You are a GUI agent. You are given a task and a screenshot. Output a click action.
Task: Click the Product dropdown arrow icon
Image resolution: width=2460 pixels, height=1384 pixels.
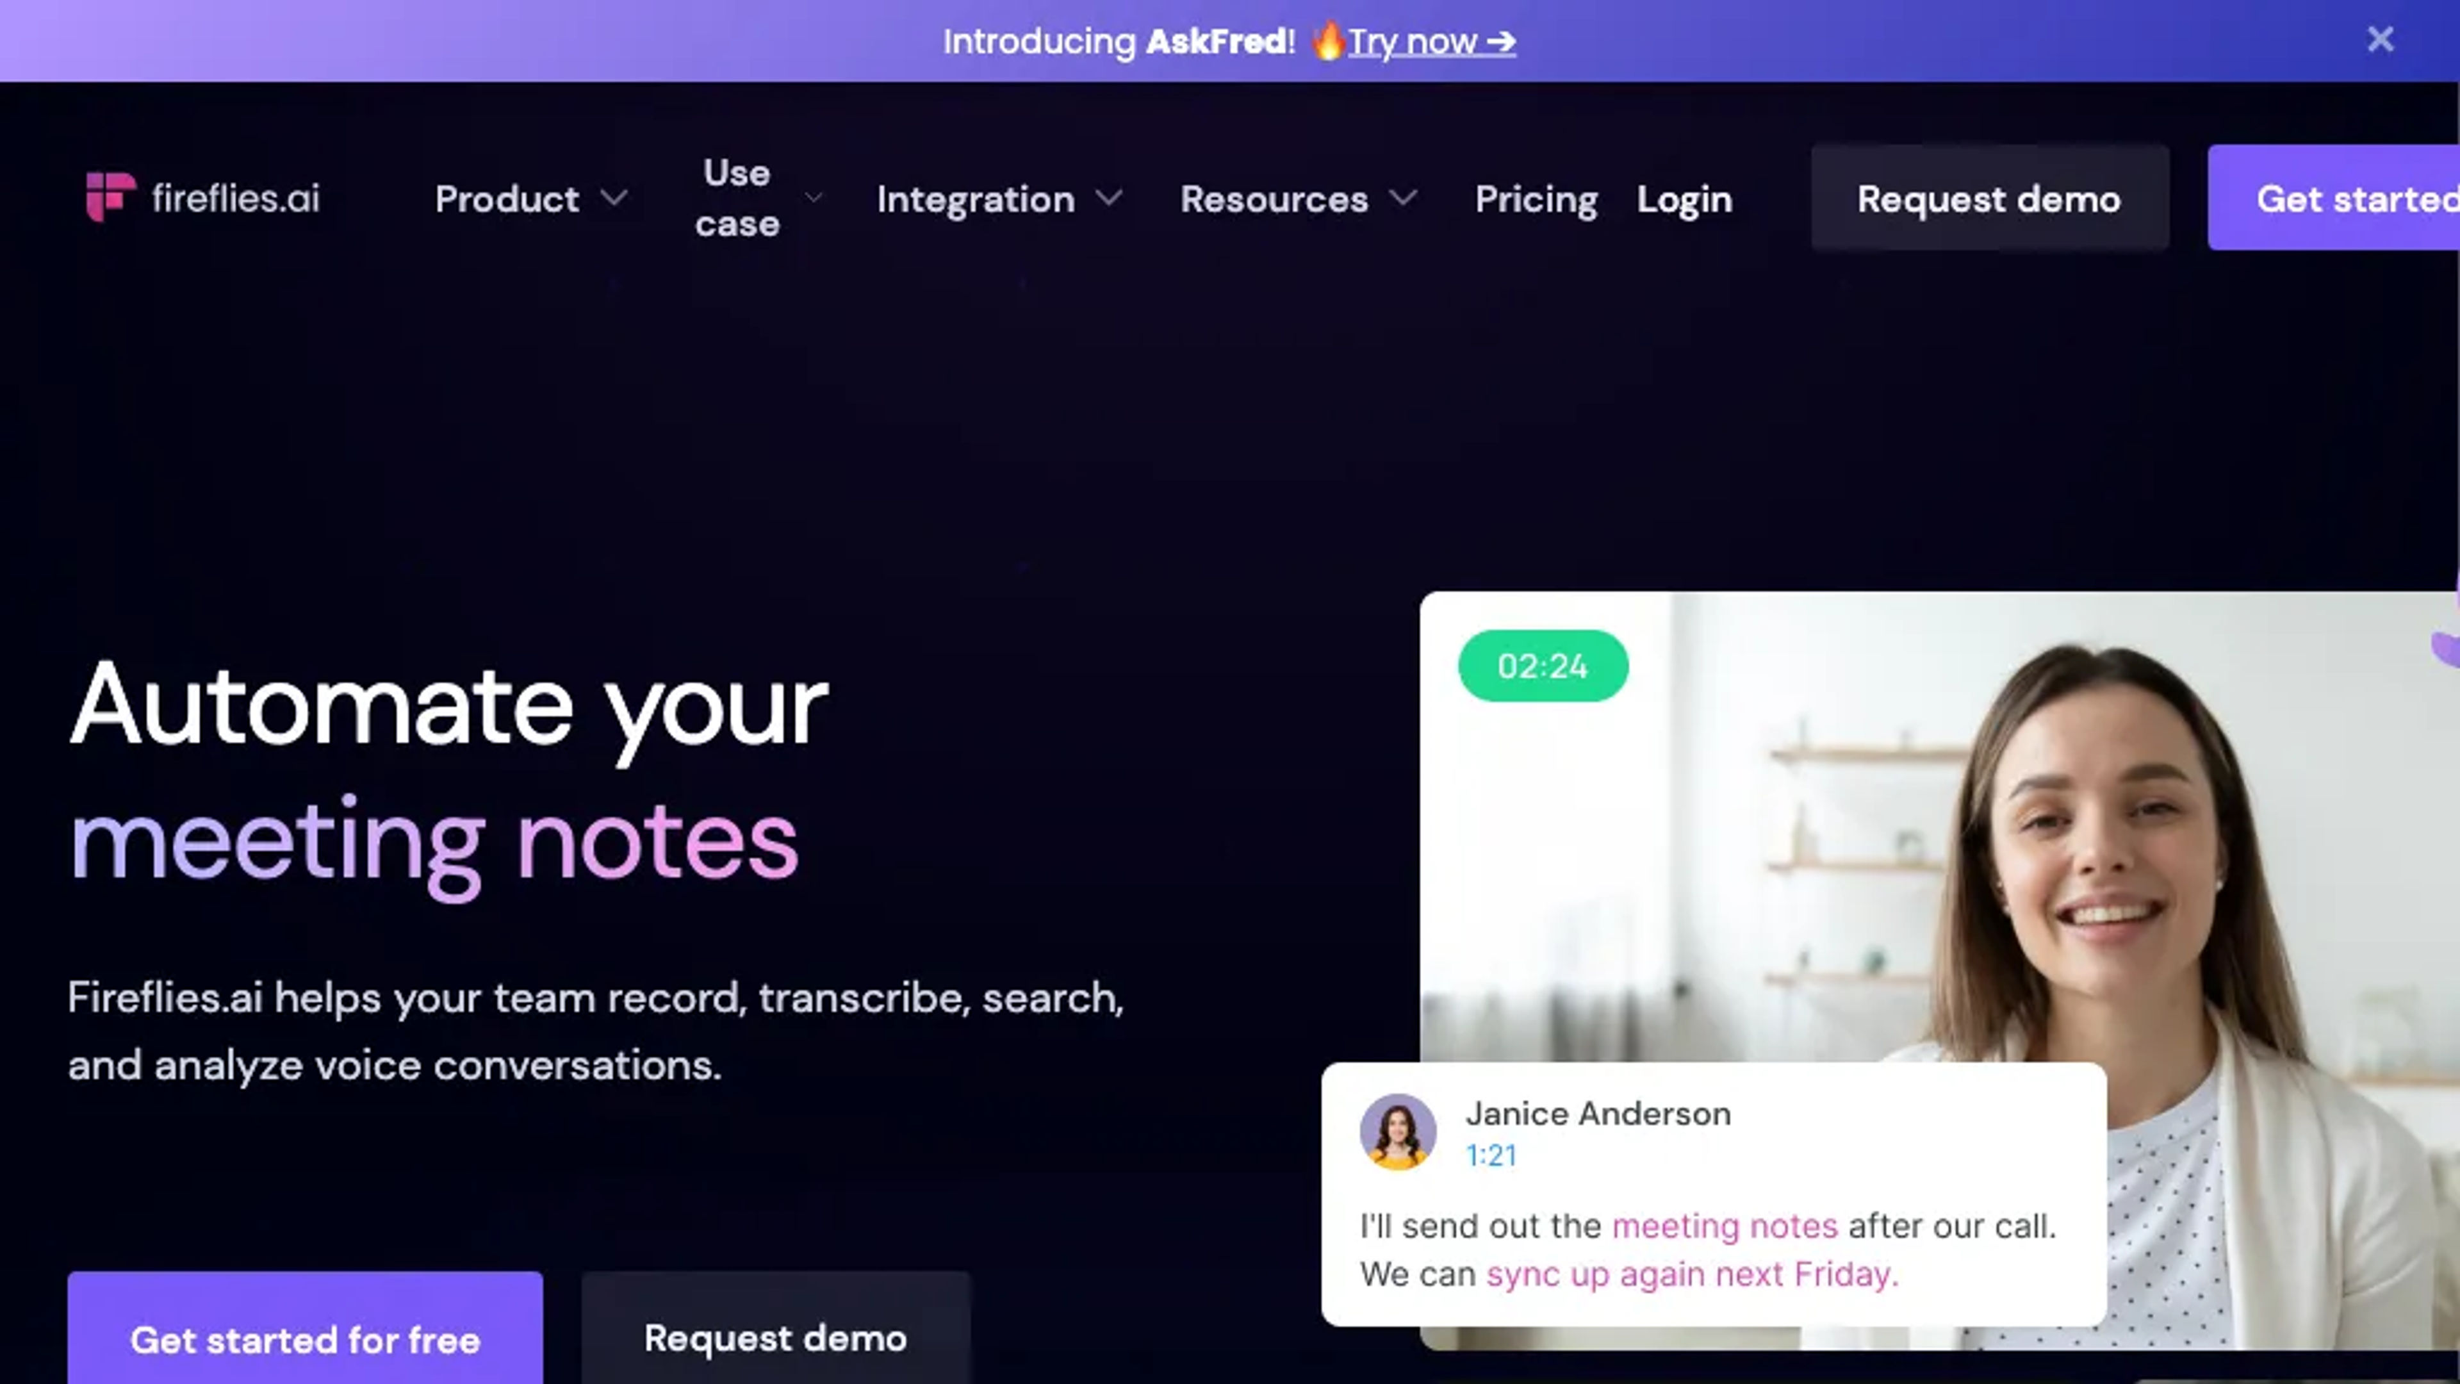(x=617, y=198)
